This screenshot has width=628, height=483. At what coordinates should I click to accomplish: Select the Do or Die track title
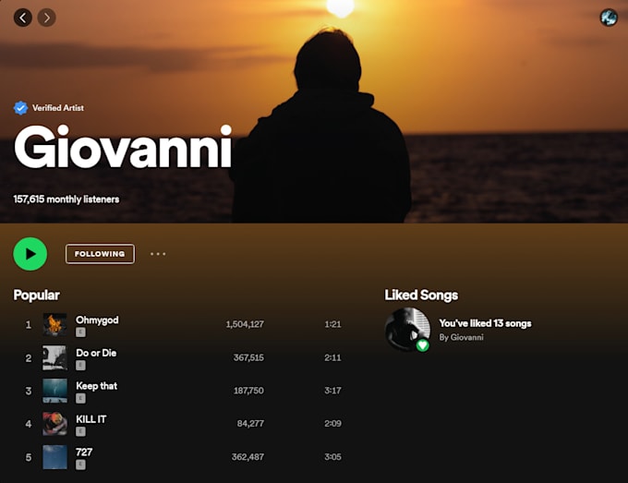[96, 353]
